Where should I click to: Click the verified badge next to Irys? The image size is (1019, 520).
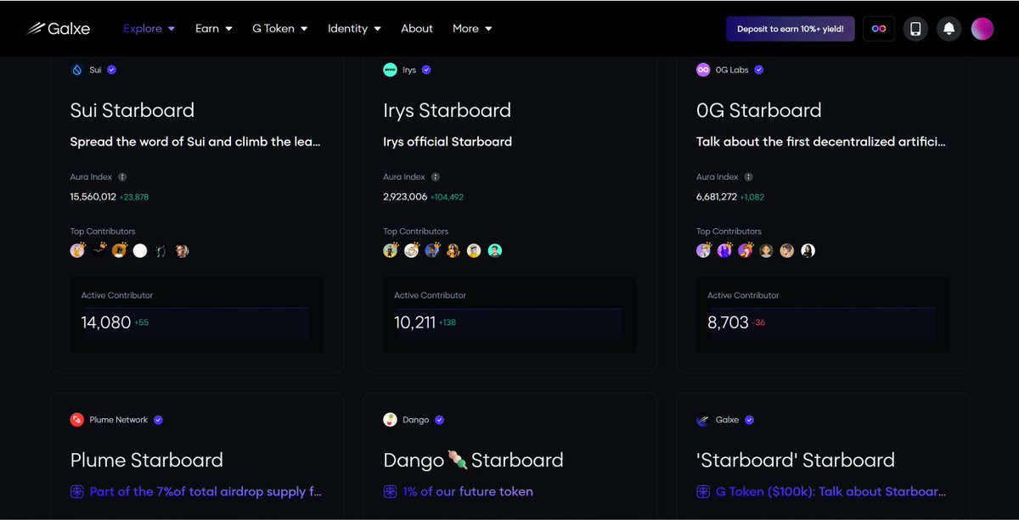(x=426, y=70)
